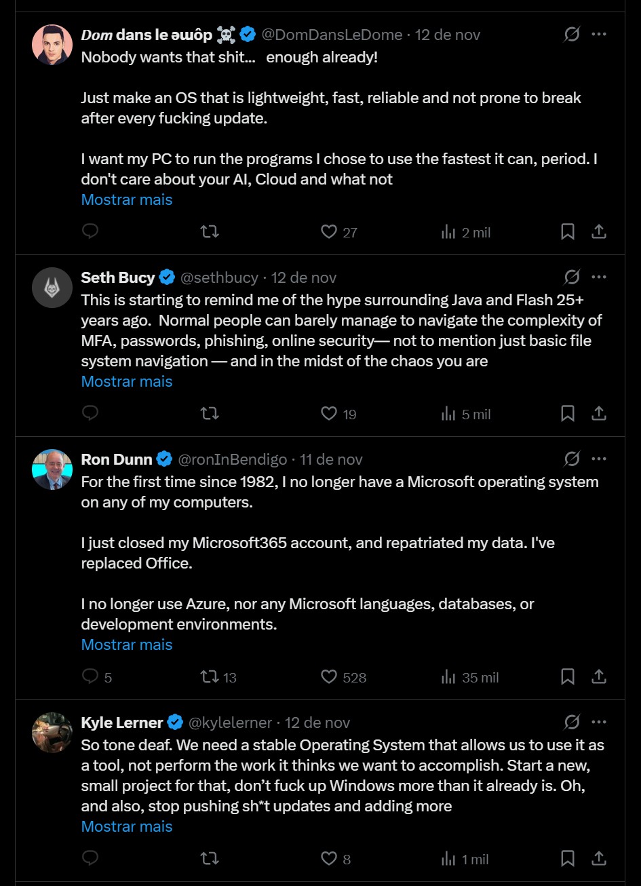Viewport: 641px width, 886px height.
Task: Open more options on Dom's tweet
Action: tap(599, 34)
